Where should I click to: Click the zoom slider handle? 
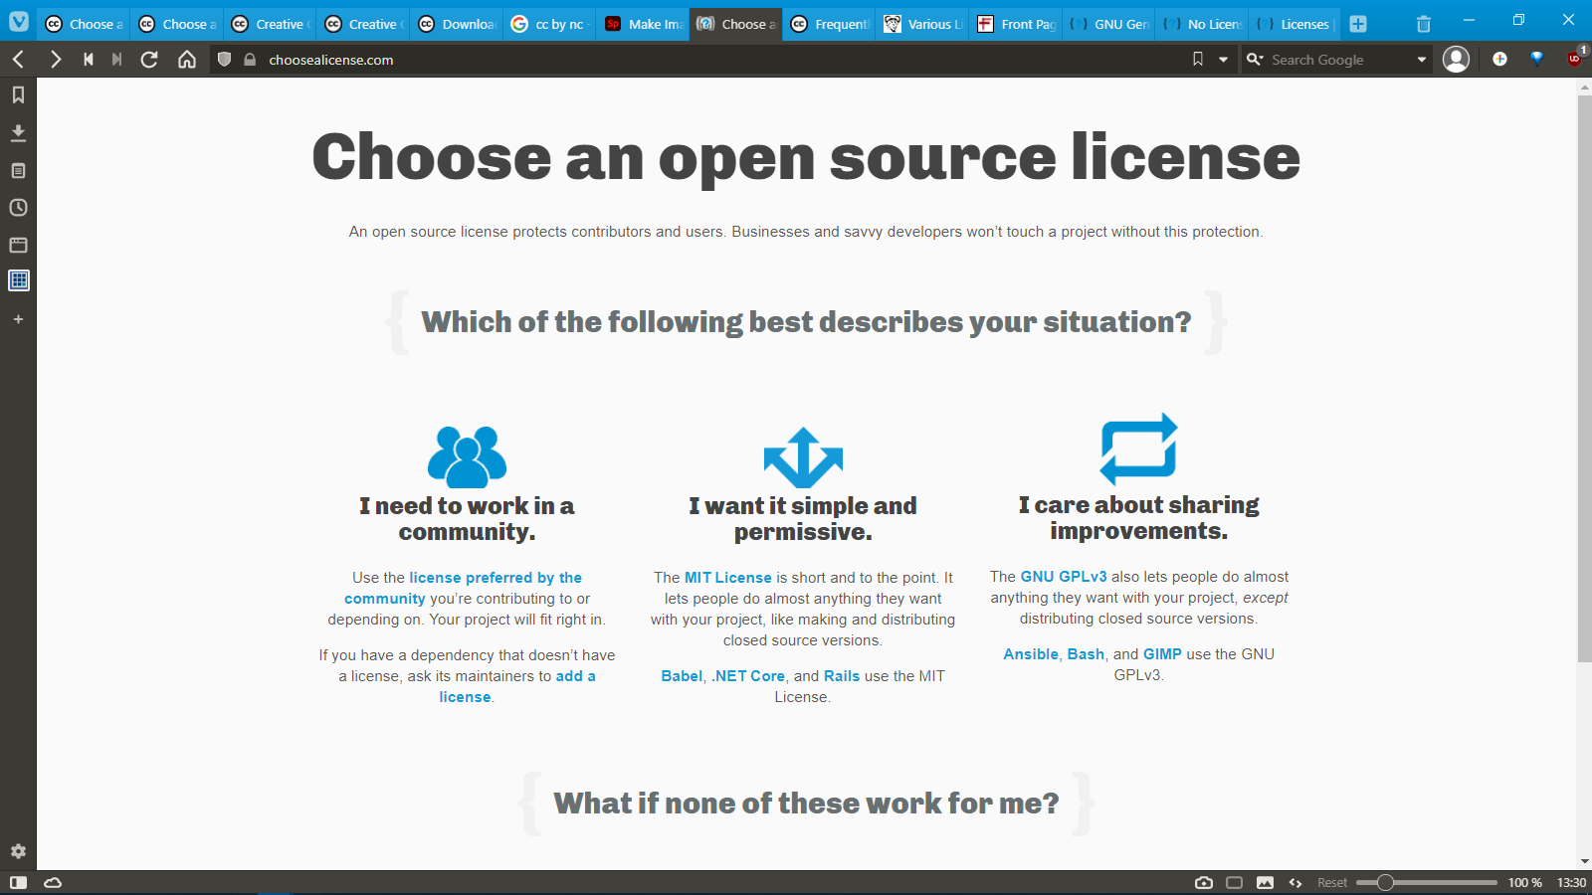pyautogui.click(x=1385, y=882)
